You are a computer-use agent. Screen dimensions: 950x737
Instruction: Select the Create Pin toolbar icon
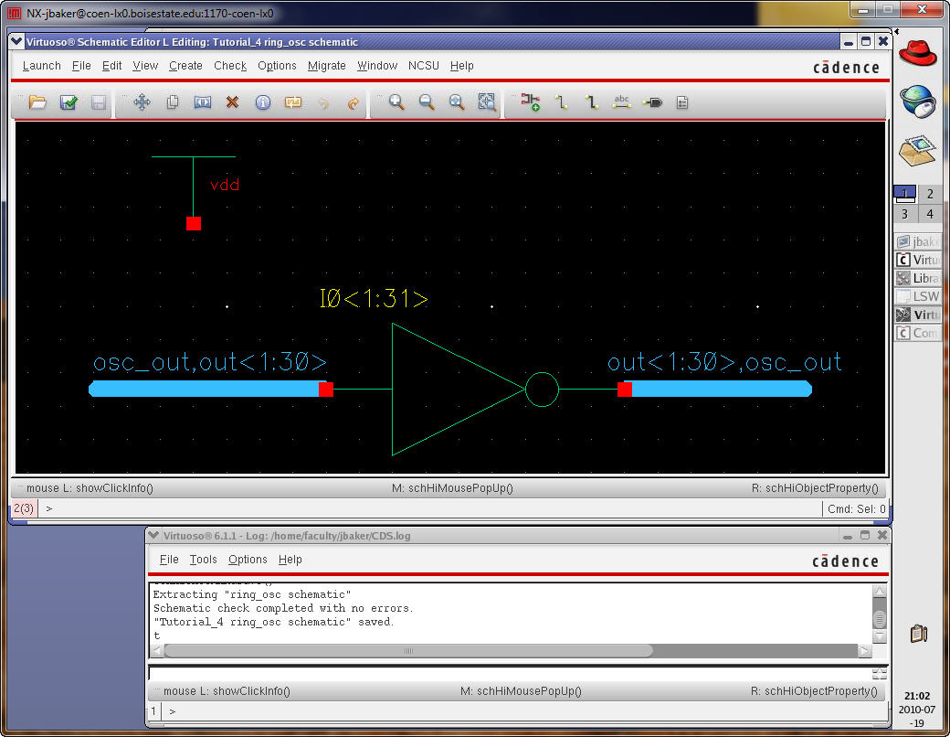tap(652, 102)
